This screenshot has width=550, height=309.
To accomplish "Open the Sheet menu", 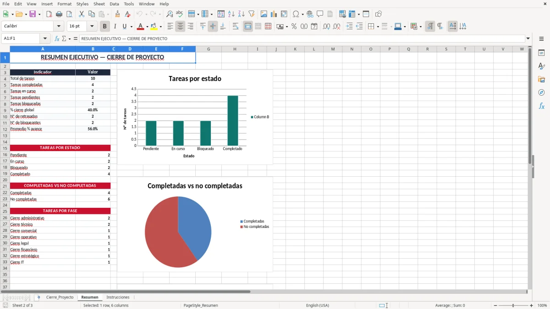I will click(99, 4).
